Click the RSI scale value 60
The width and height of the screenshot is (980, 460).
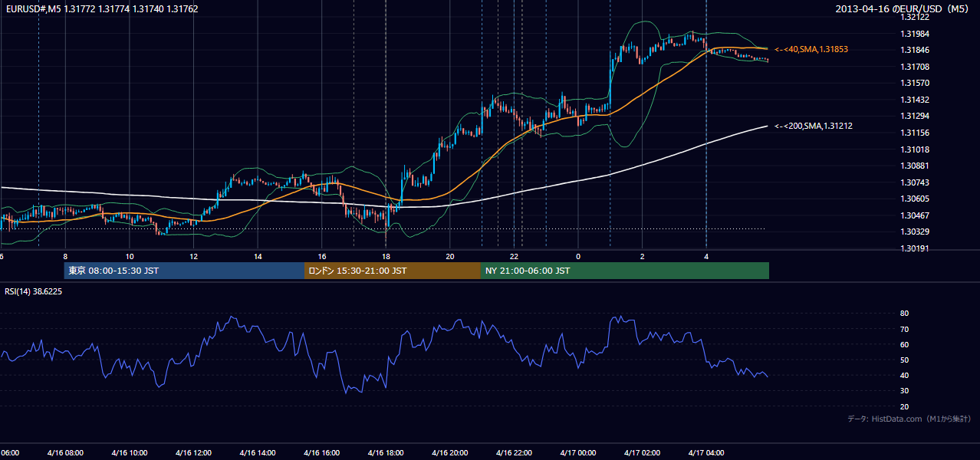coord(905,344)
